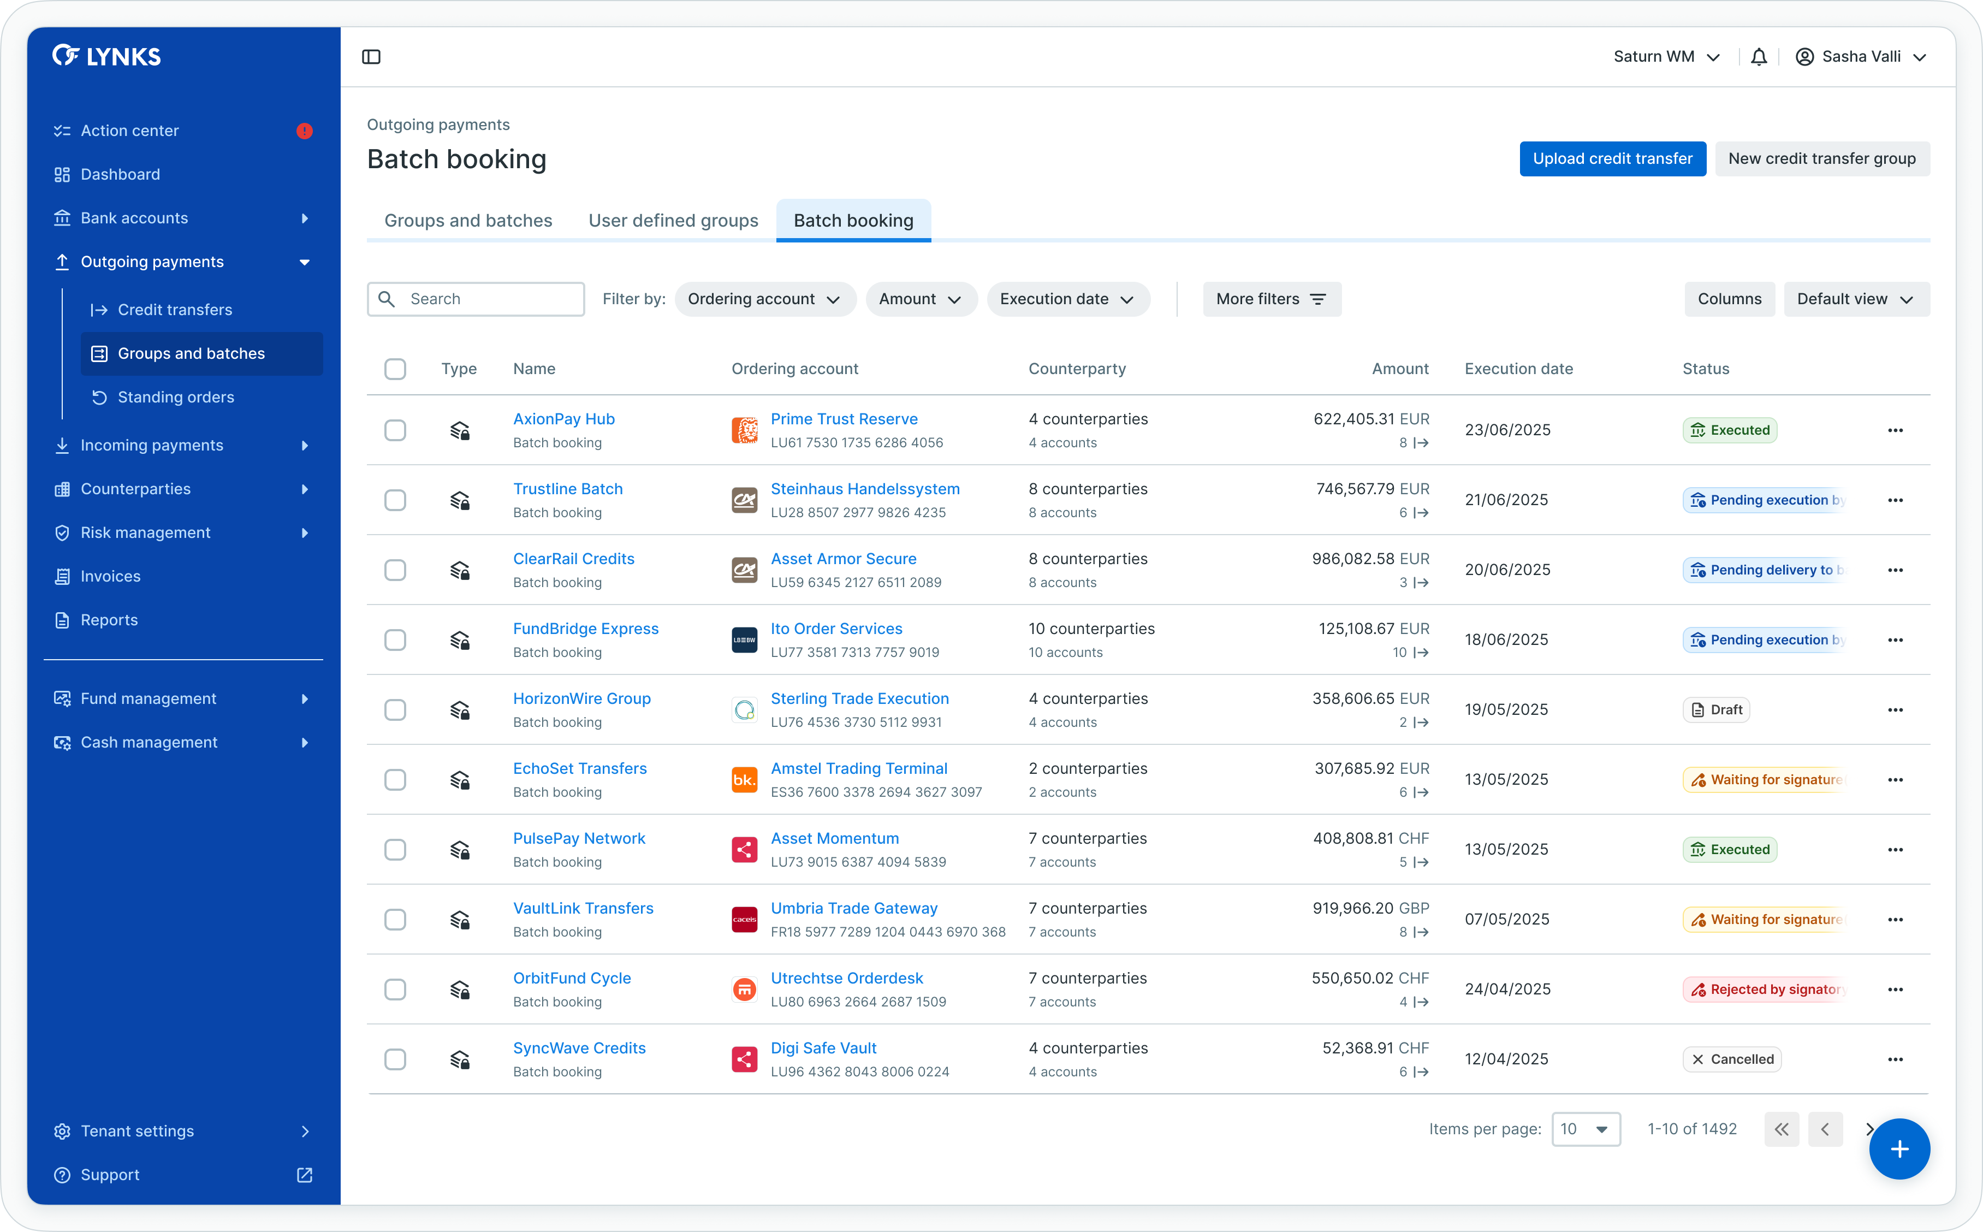This screenshot has width=1983, height=1232.
Task: Expand Bank accounts in the sidebar
Action: coord(134,218)
